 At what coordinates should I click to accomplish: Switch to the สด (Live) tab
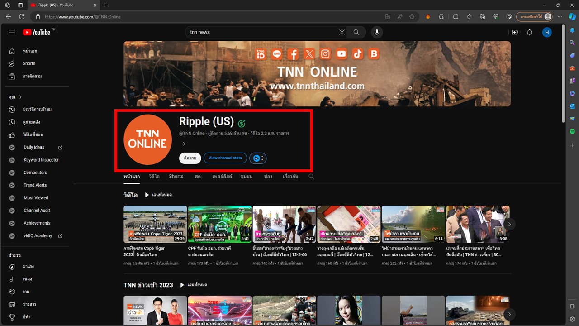[198, 177]
